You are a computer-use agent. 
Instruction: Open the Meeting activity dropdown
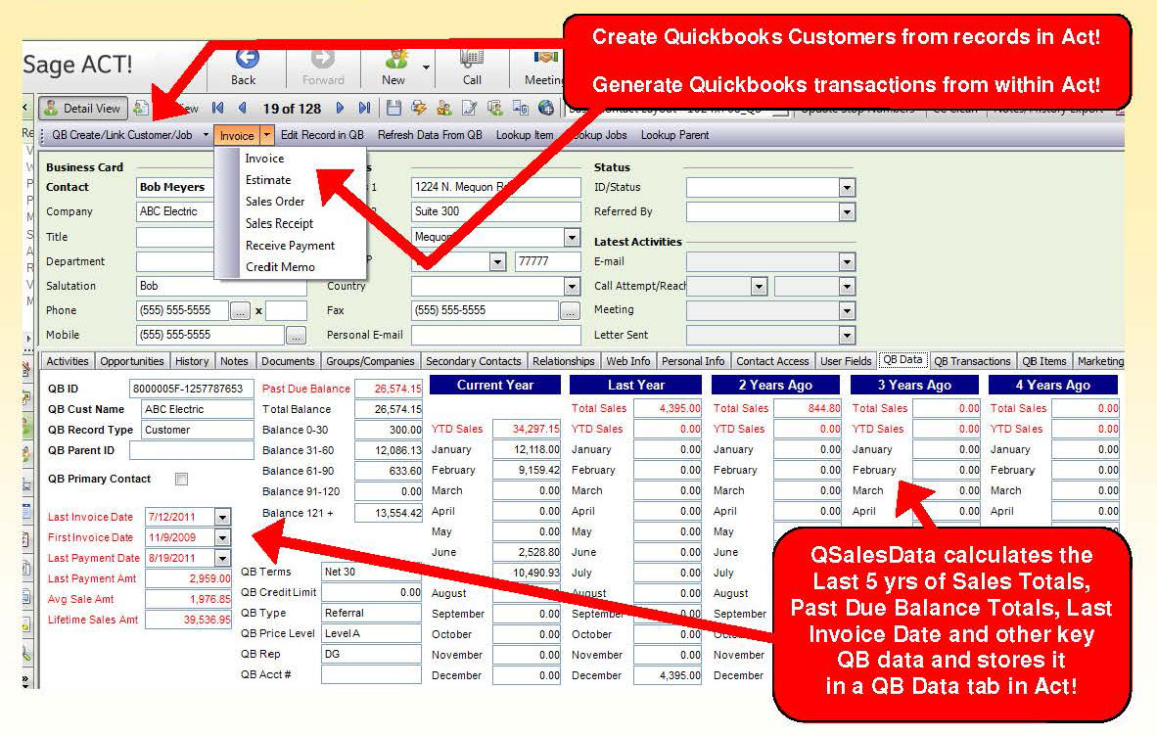pyautogui.click(x=847, y=311)
